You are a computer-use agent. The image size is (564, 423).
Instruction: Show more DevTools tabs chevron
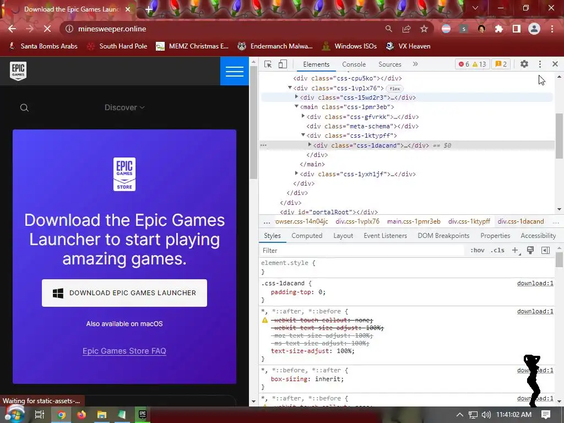[415, 64]
